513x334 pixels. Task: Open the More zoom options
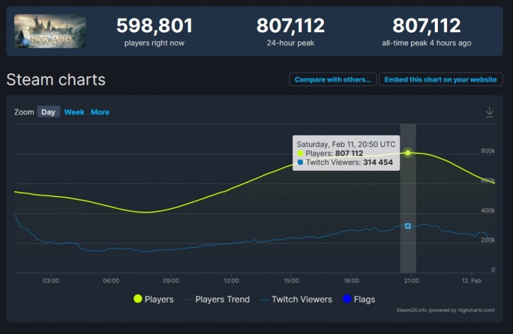coord(100,112)
